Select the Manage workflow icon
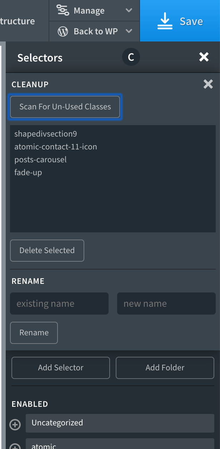Screen dimensions: 220x449 pyautogui.click(x=62, y=10)
